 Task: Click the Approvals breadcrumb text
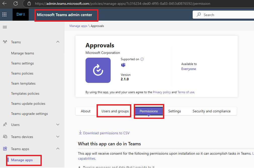pos(97,26)
